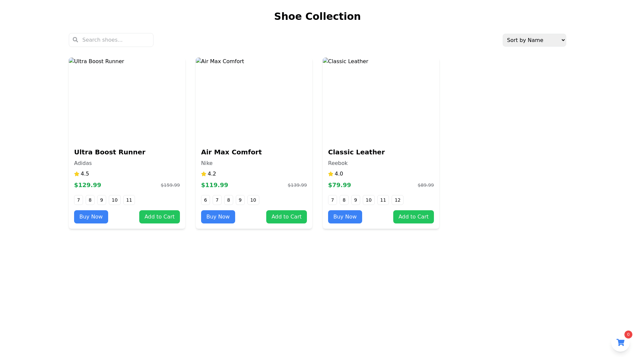Click the star icon on Classic Leather
This screenshot has height=357, width=635.
[x=331, y=174]
